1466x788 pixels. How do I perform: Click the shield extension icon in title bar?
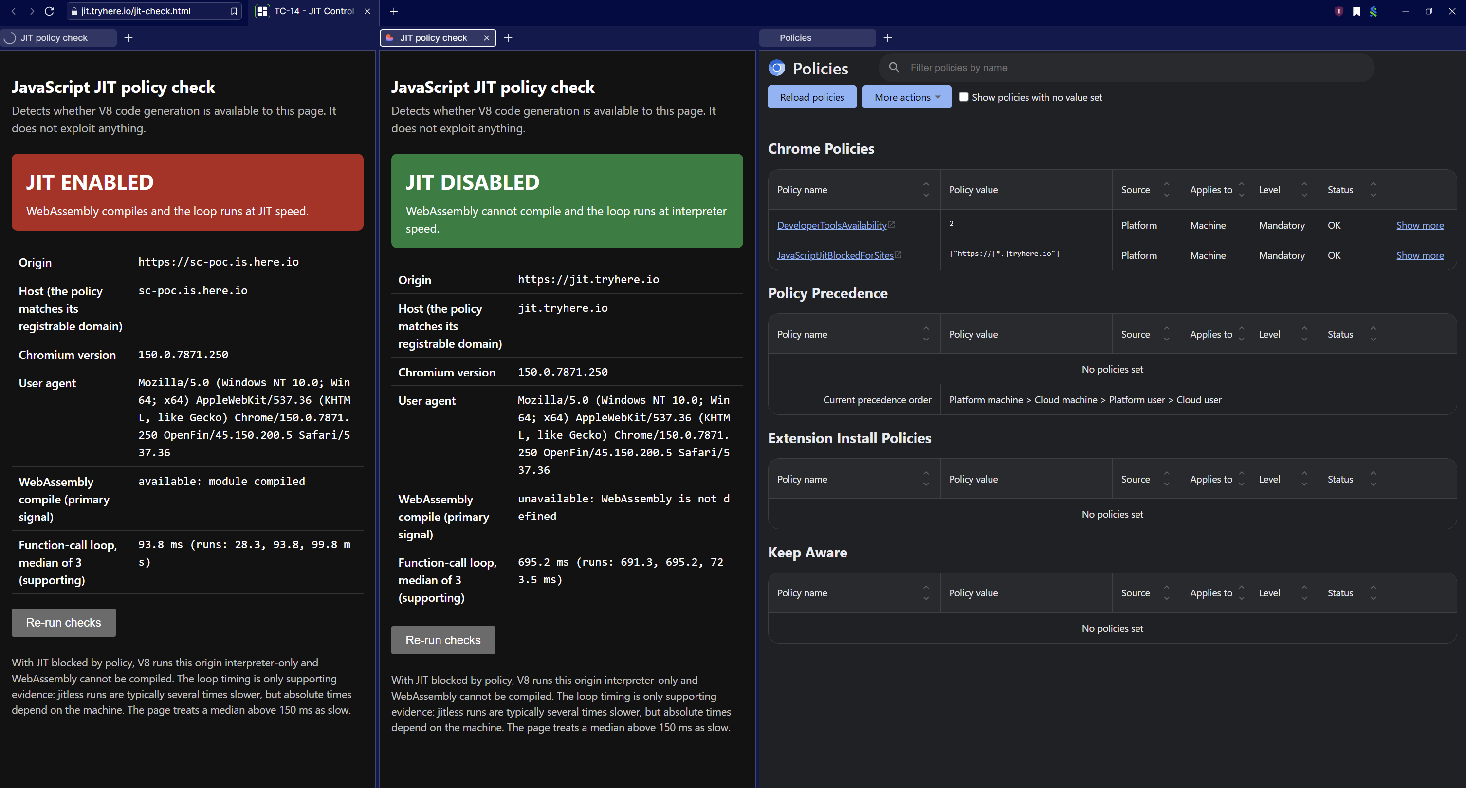point(1338,11)
